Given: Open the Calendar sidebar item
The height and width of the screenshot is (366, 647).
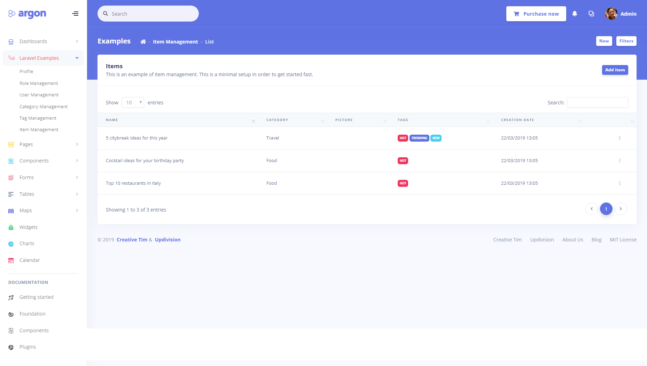Looking at the screenshot, I should 30,260.
